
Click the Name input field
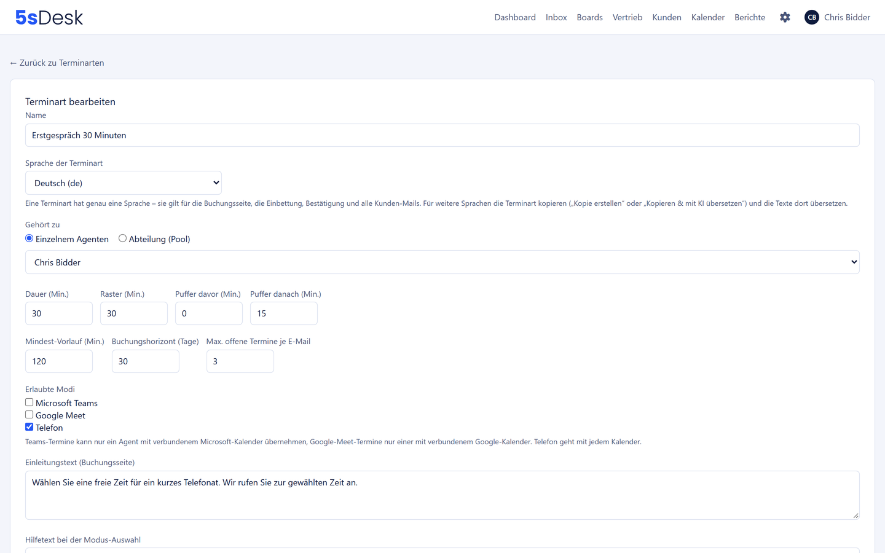pyautogui.click(x=442, y=135)
